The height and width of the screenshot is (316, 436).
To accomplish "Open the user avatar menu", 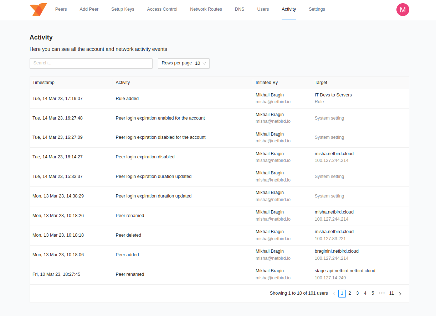I will [402, 10].
